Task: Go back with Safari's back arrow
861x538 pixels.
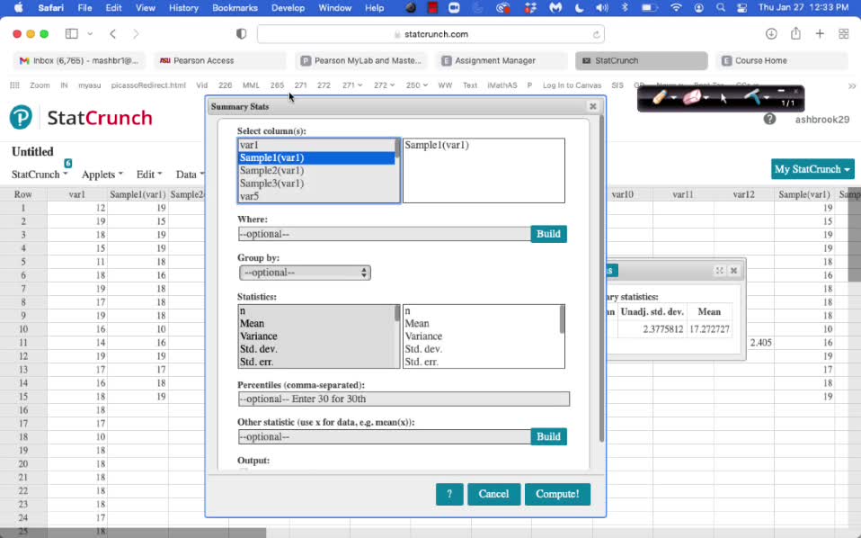Action: (112, 34)
